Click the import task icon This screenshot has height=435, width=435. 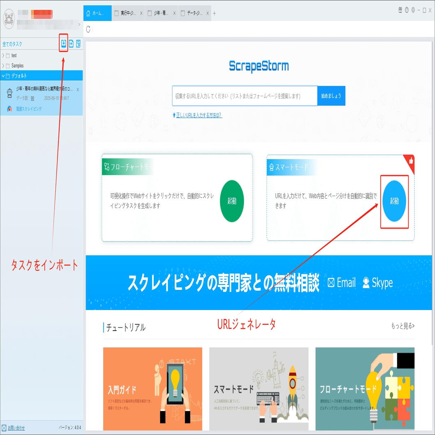point(64,44)
